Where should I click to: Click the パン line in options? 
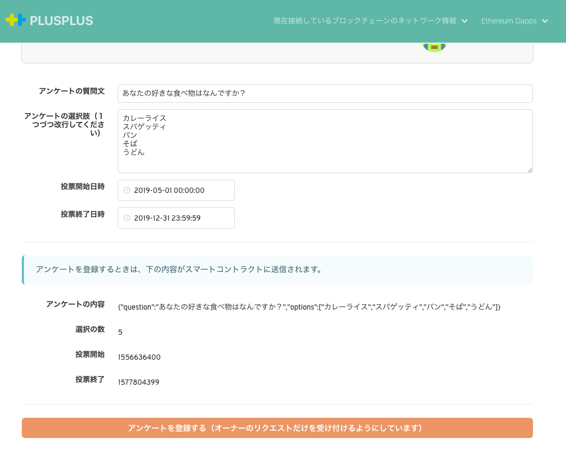tap(130, 135)
